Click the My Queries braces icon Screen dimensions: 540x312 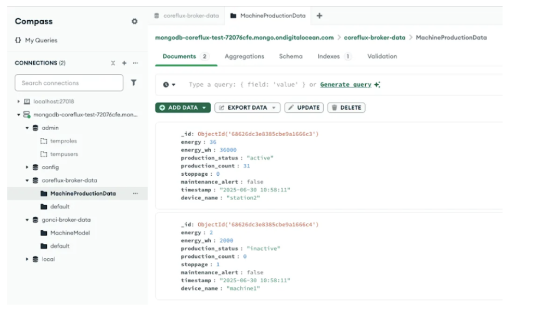pos(19,41)
